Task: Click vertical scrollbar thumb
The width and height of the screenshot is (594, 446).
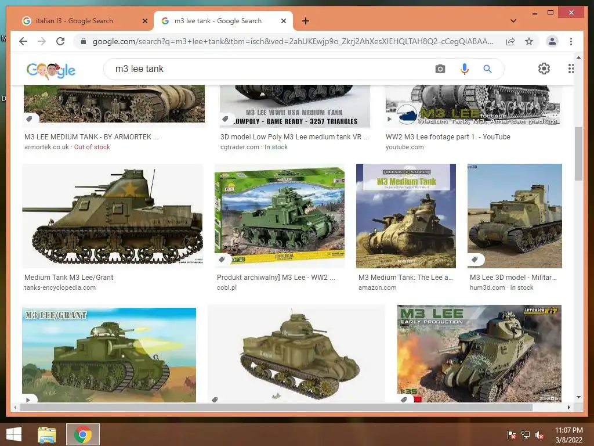Action: (x=578, y=153)
